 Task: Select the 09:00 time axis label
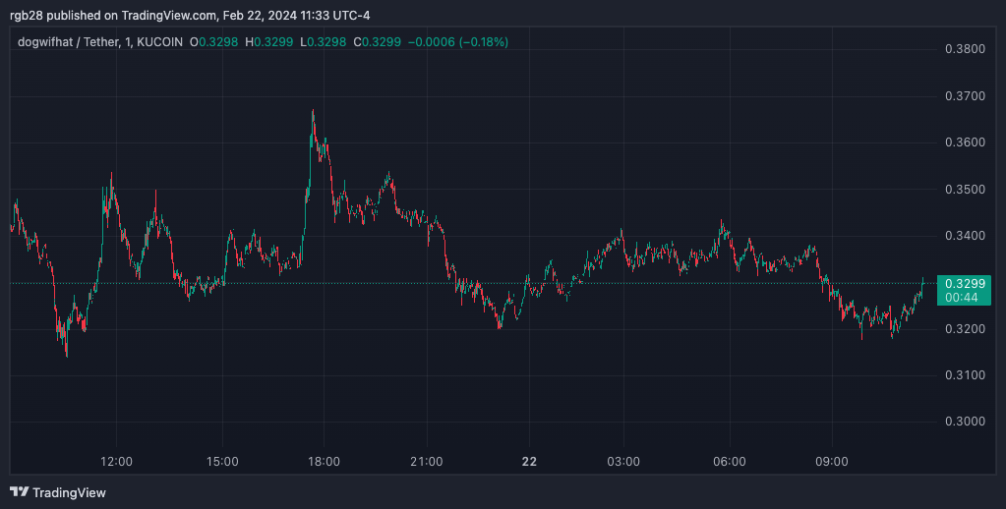pyautogui.click(x=831, y=461)
